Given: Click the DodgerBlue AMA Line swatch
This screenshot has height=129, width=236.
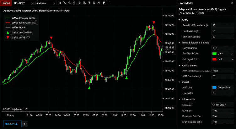Looking at the screenshot, I should coord(214,87).
